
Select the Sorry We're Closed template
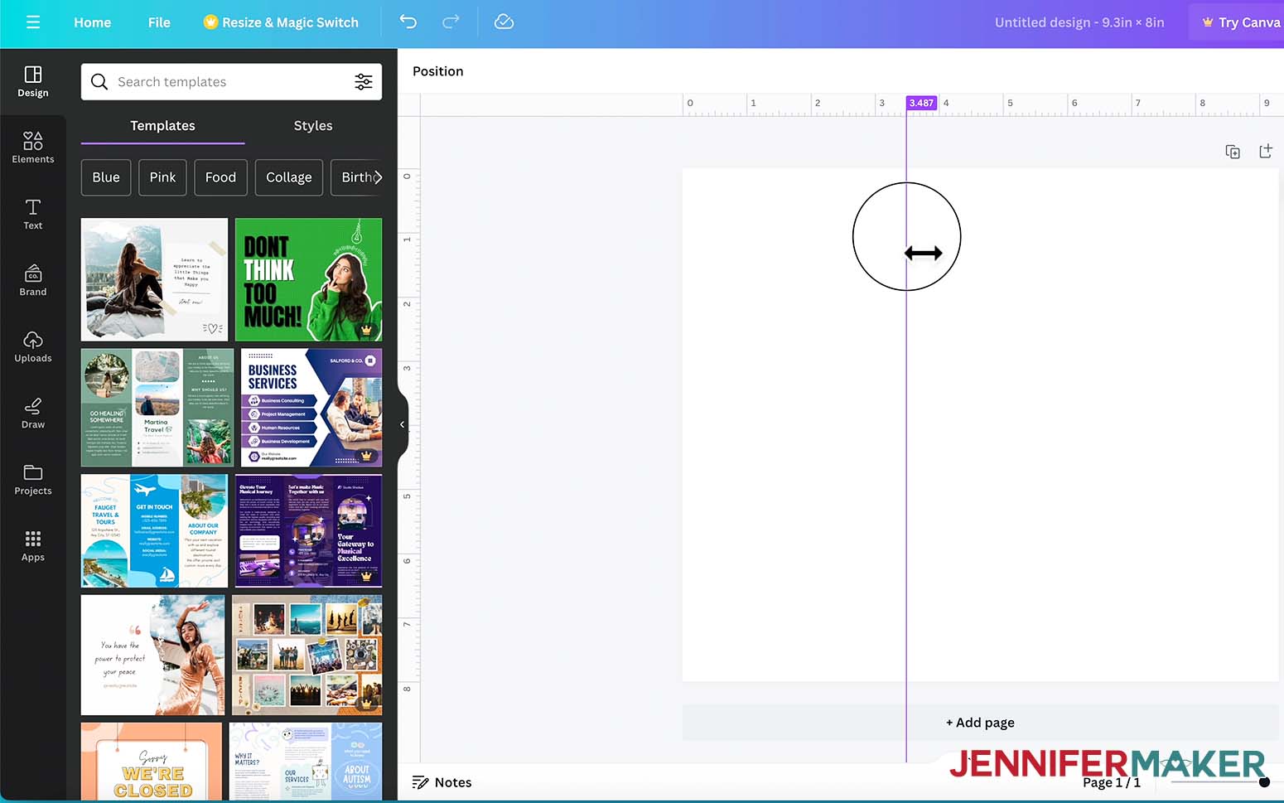point(152,762)
